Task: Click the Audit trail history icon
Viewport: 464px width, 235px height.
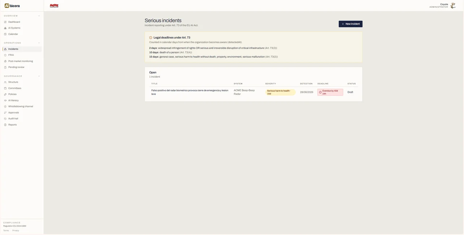Action: [x=5, y=119]
